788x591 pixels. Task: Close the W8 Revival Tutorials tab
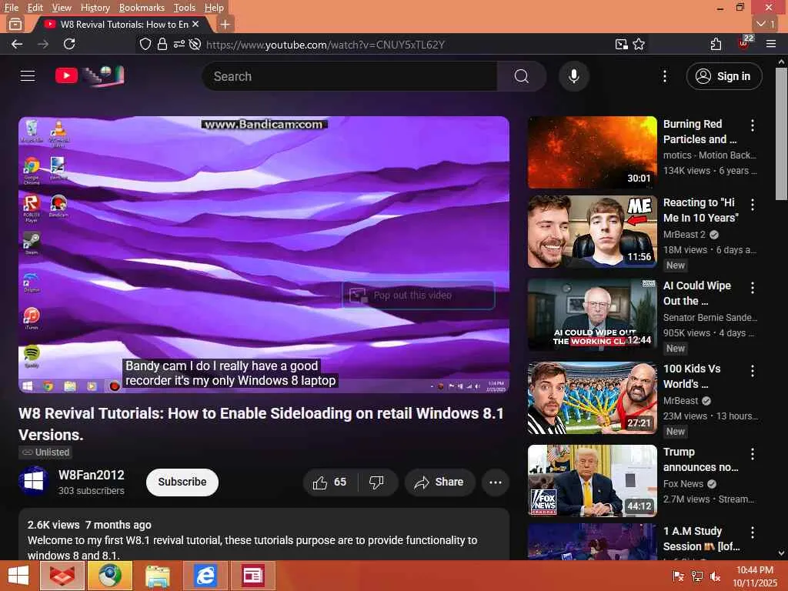coord(195,24)
